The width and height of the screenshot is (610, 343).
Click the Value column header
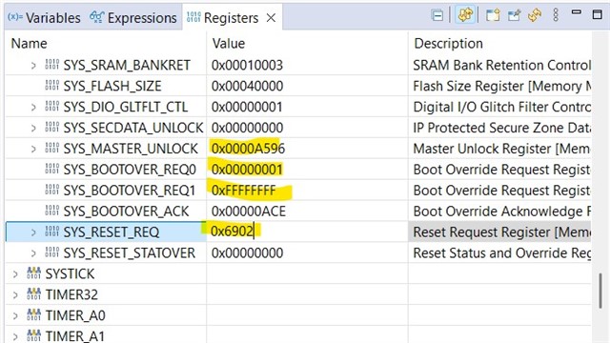[x=229, y=43]
